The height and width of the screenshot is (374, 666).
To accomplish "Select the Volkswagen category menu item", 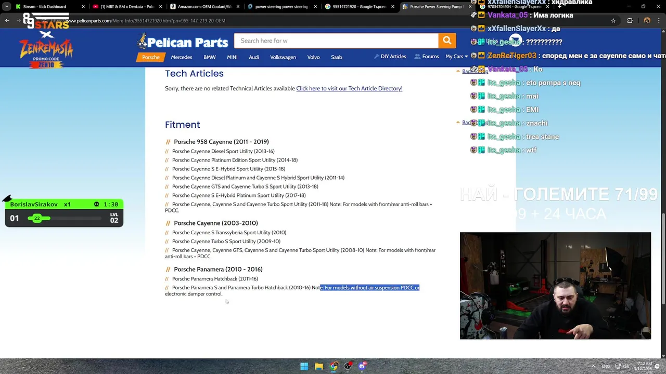I will tap(283, 57).
